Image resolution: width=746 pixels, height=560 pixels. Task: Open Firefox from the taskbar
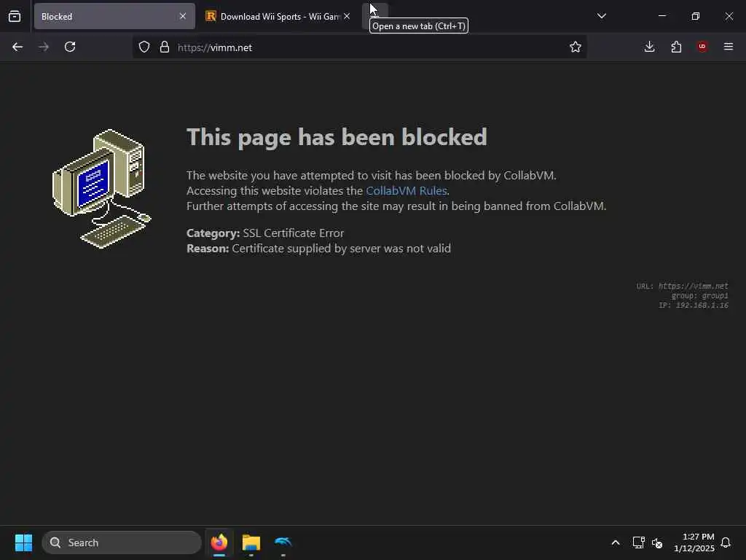[x=219, y=542]
